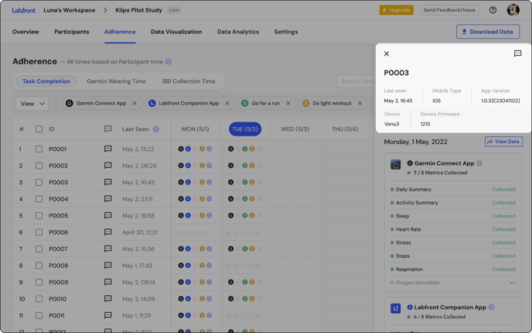The height and width of the screenshot is (333, 532).
Task: Switch to Task Completion view
Action: point(46,81)
